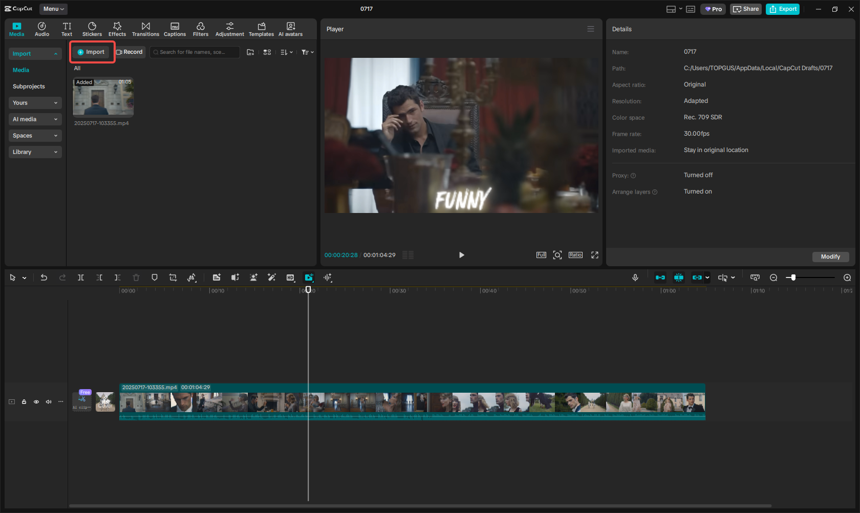This screenshot has width=860, height=513.
Task: Toggle track visibility eye icon
Action: 36,402
